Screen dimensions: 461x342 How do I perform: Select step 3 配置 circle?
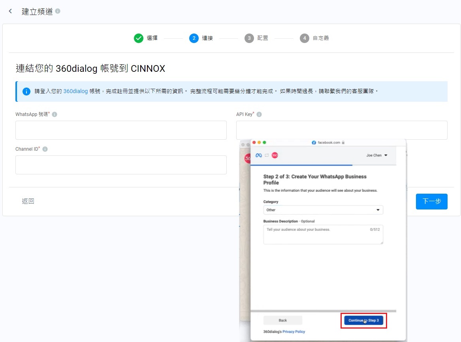point(249,38)
